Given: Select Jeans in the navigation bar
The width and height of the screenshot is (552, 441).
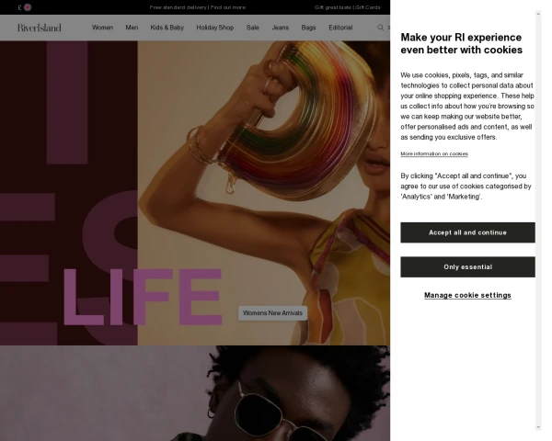Looking at the screenshot, I should point(281,28).
